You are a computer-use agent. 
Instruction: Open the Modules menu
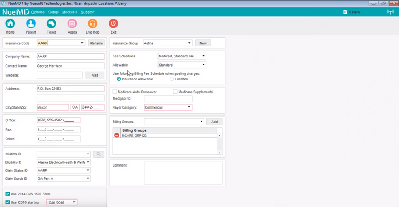click(x=70, y=12)
